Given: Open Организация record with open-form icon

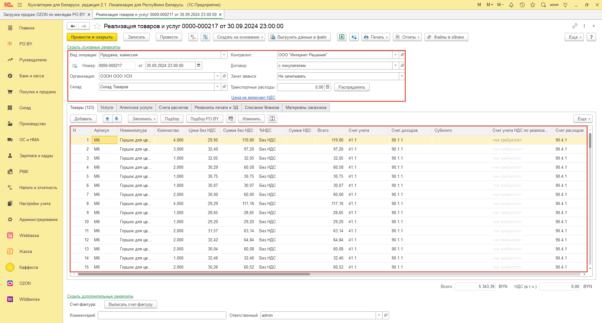Looking at the screenshot, I should click(224, 76).
